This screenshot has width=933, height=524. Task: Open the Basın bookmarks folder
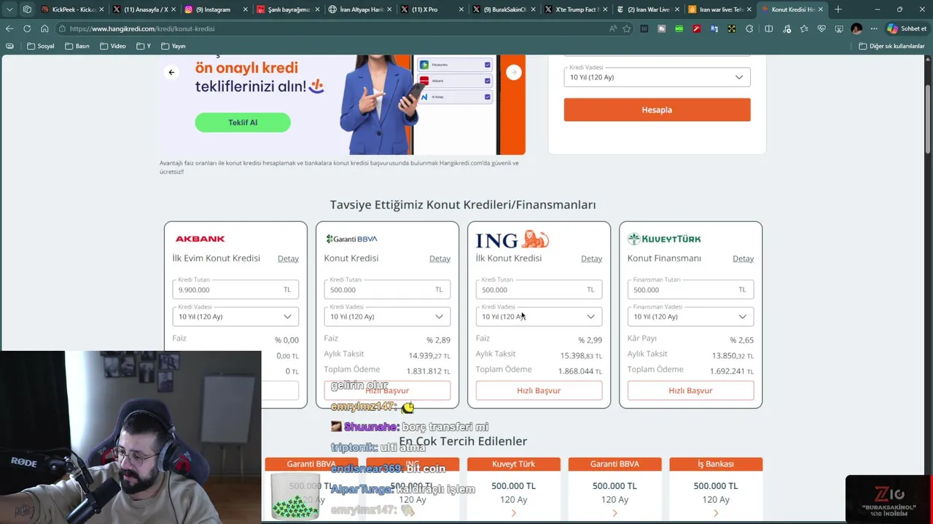77,46
